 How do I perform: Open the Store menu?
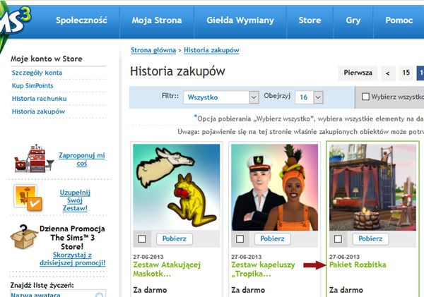(310, 20)
